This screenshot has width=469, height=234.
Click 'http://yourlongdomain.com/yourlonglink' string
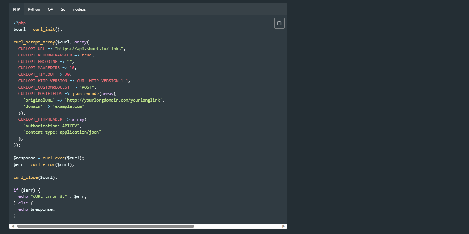(113, 100)
